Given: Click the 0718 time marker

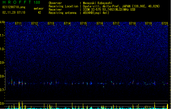Looking at the screenshot, I should point(132,23).
